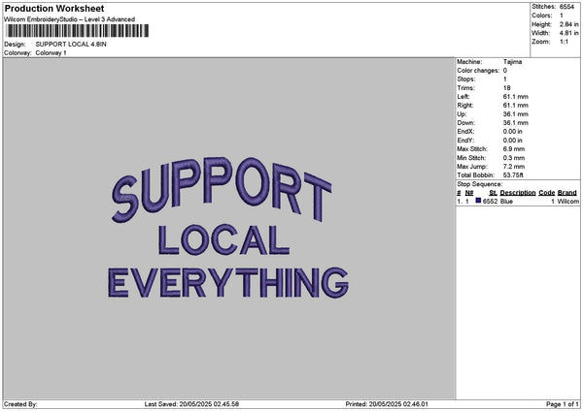Click the Created By label
The image size is (583, 411).
click(x=20, y=404)
